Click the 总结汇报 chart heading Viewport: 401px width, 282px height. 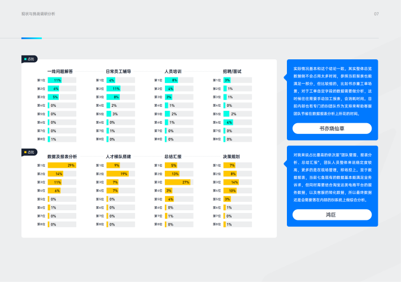173,157
